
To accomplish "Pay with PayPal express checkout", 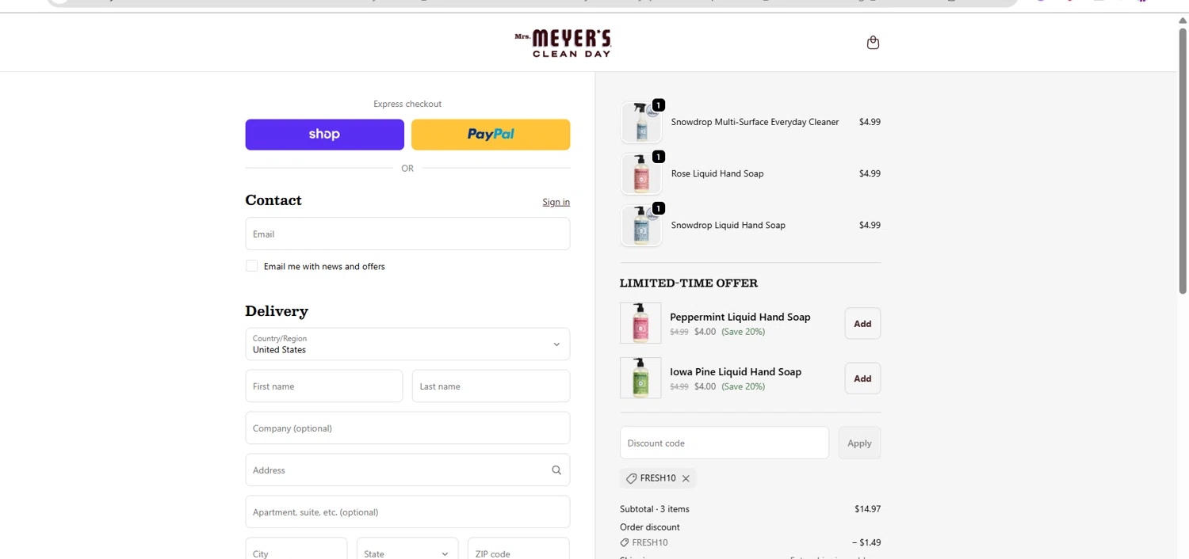I will tap(491, 135).
